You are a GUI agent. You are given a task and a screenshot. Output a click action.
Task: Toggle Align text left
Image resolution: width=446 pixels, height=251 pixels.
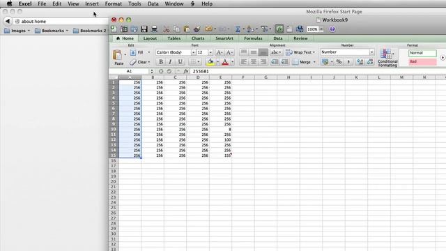[x=243, y=62]
